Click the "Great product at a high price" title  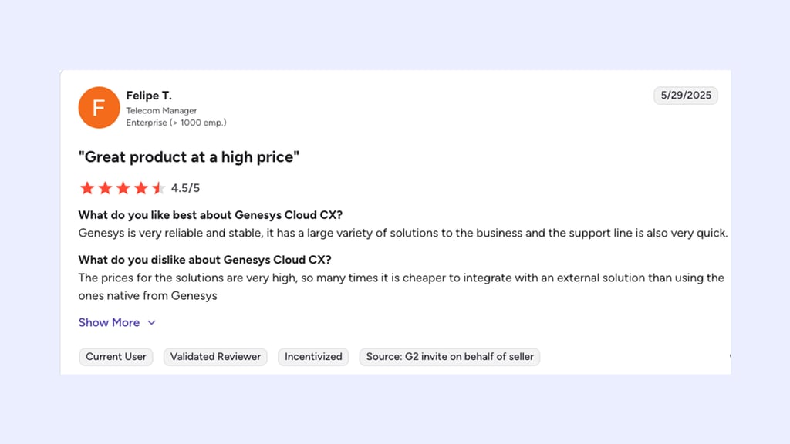click(x=189, y=157)
